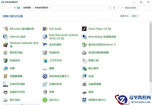Click 所有控制面板项 in the address breadcrumb

click(41, 8)
